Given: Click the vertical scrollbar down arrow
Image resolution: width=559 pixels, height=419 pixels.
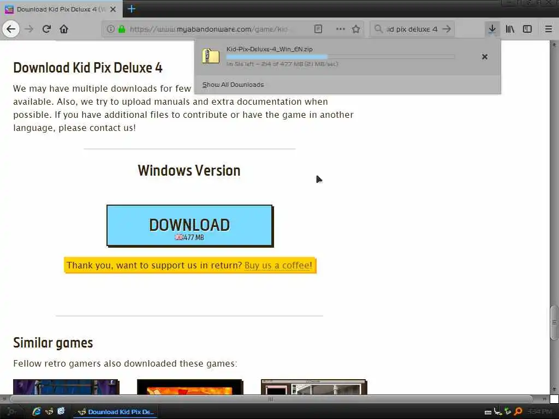Looking at the screenshot, I should pyautogui.click(x=554, y=389).
